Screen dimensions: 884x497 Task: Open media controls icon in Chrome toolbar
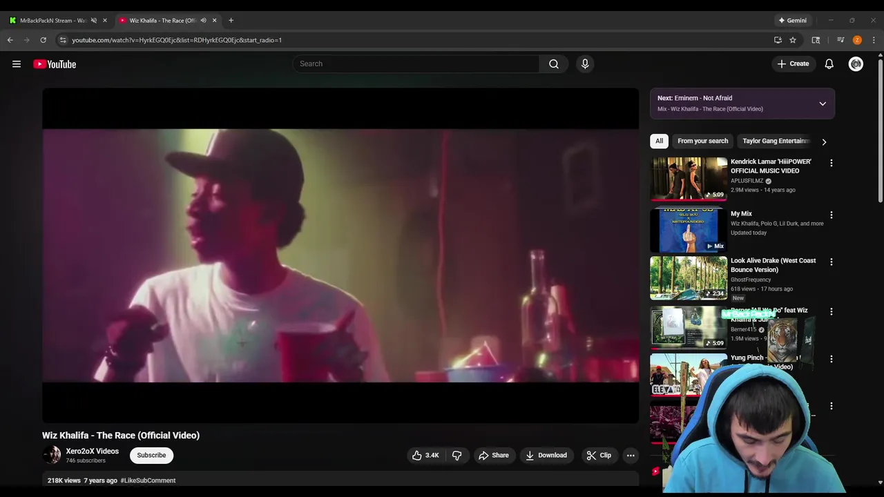(x=840, y=40)
